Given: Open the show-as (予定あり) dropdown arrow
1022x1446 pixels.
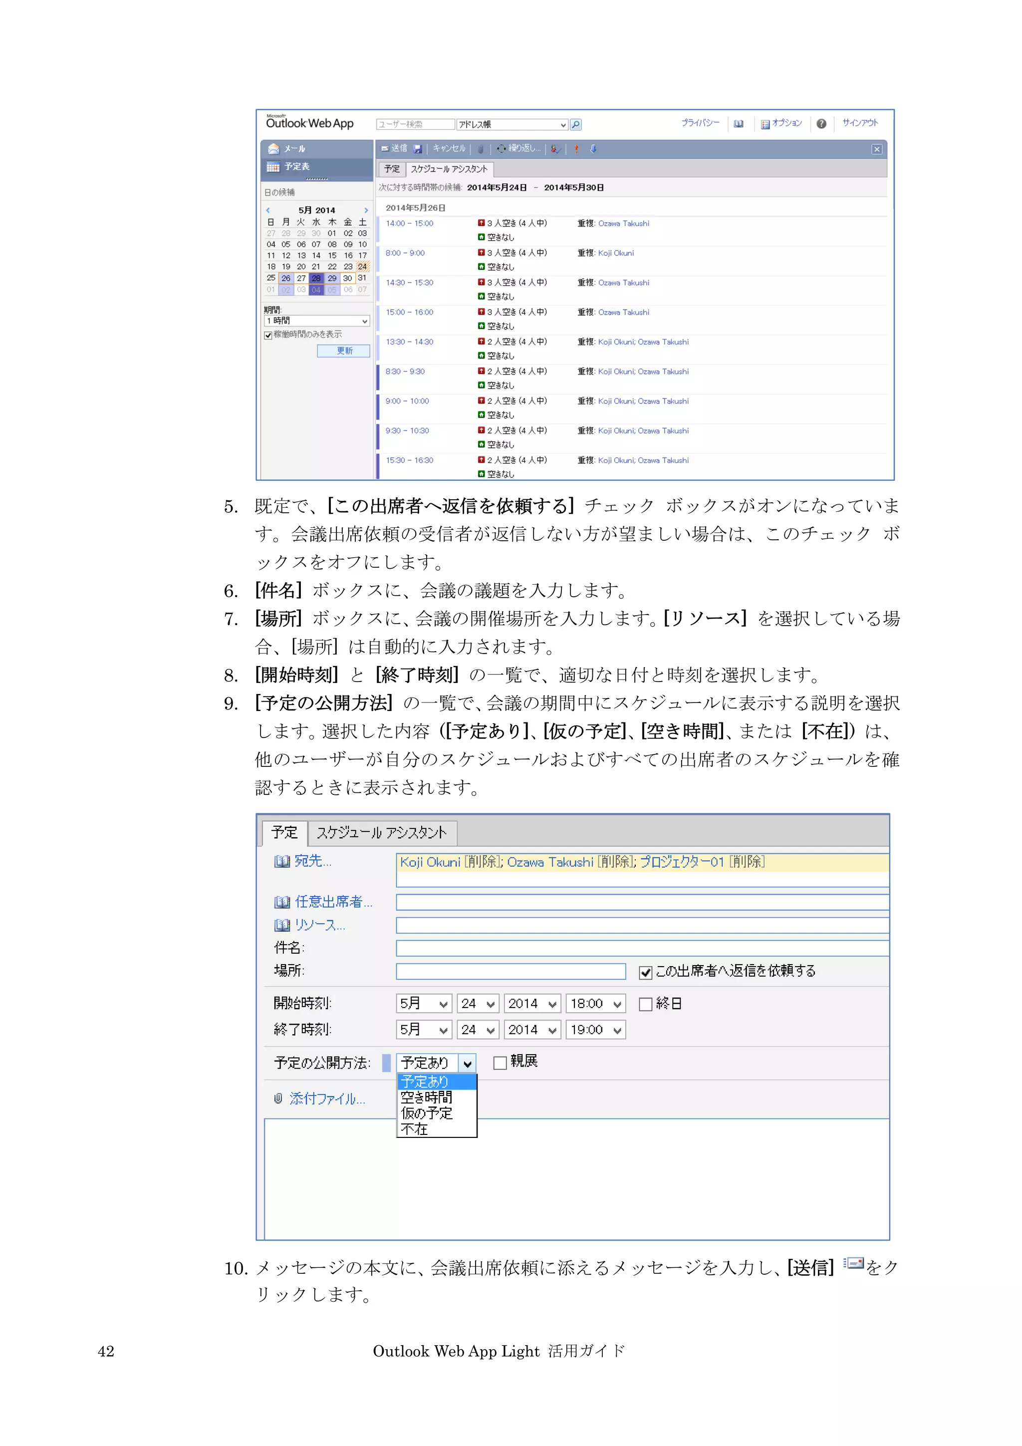Looking at the screenshot, I should point(467,1064).
